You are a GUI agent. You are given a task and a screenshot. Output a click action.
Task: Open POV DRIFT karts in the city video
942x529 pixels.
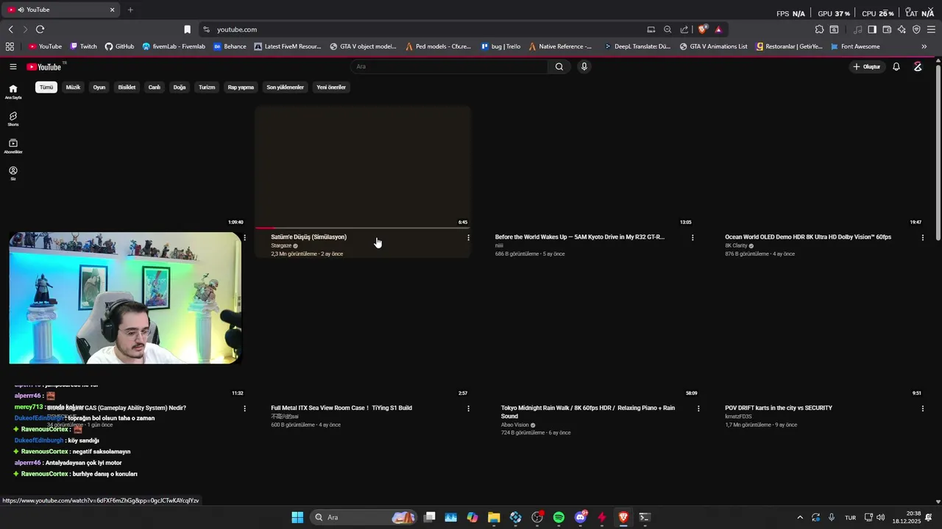point(779,408)
